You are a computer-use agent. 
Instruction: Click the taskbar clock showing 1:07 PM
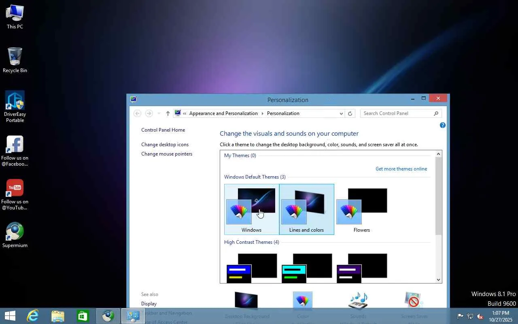point(501,316)
